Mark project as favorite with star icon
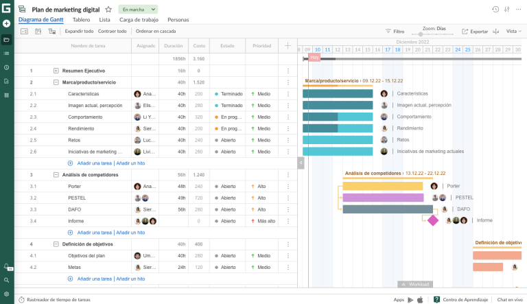 point(108,10)
